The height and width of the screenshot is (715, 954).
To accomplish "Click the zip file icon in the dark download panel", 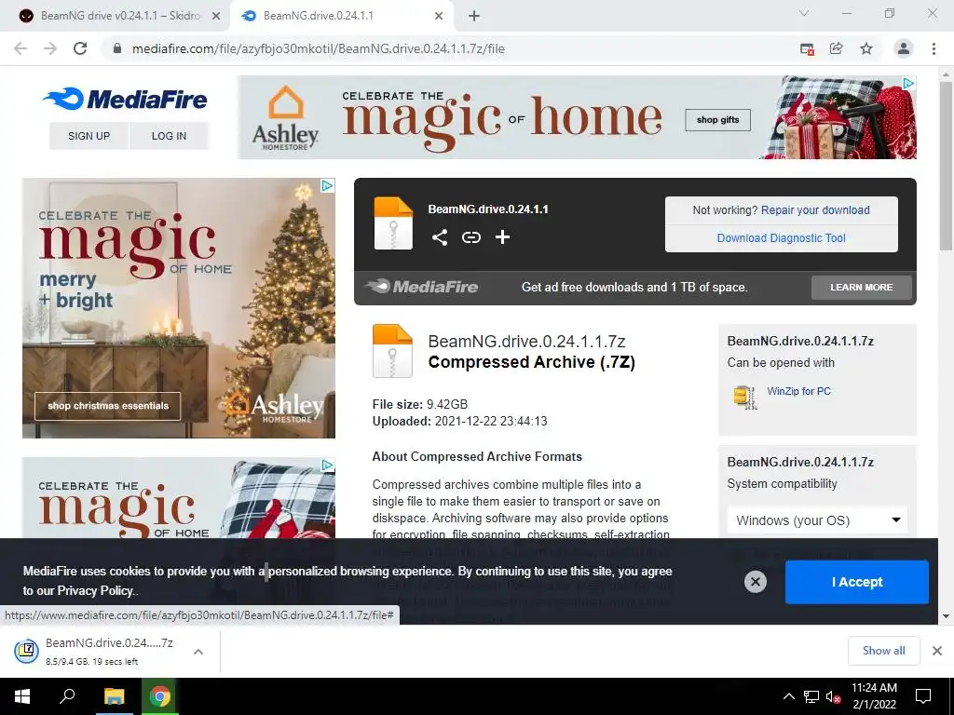I will point(393,223).
